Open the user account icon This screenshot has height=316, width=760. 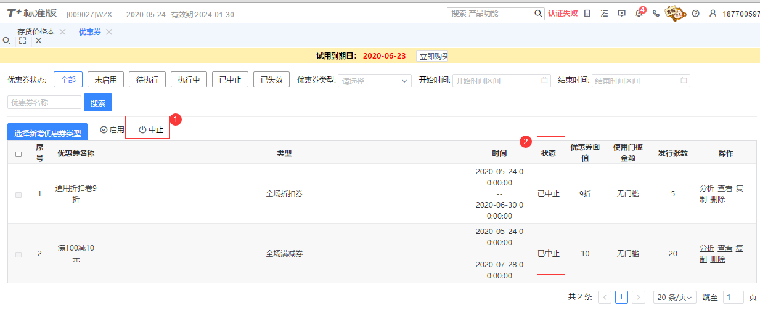click(x=713, y=13)
